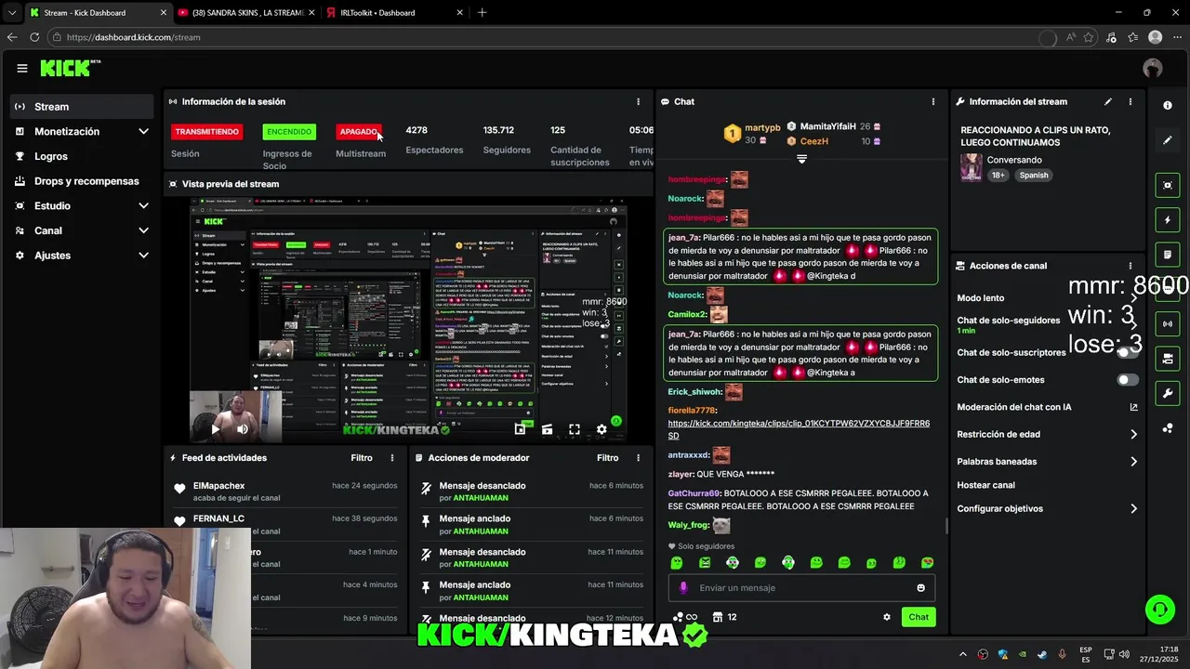Open the Información de la sesión options menu
The width and height of the screenshot is (1190, 669).
click(638, 101)
